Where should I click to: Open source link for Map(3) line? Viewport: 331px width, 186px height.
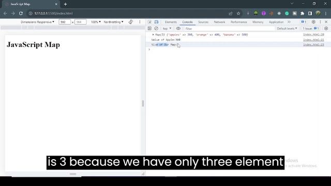click(313, 35)
